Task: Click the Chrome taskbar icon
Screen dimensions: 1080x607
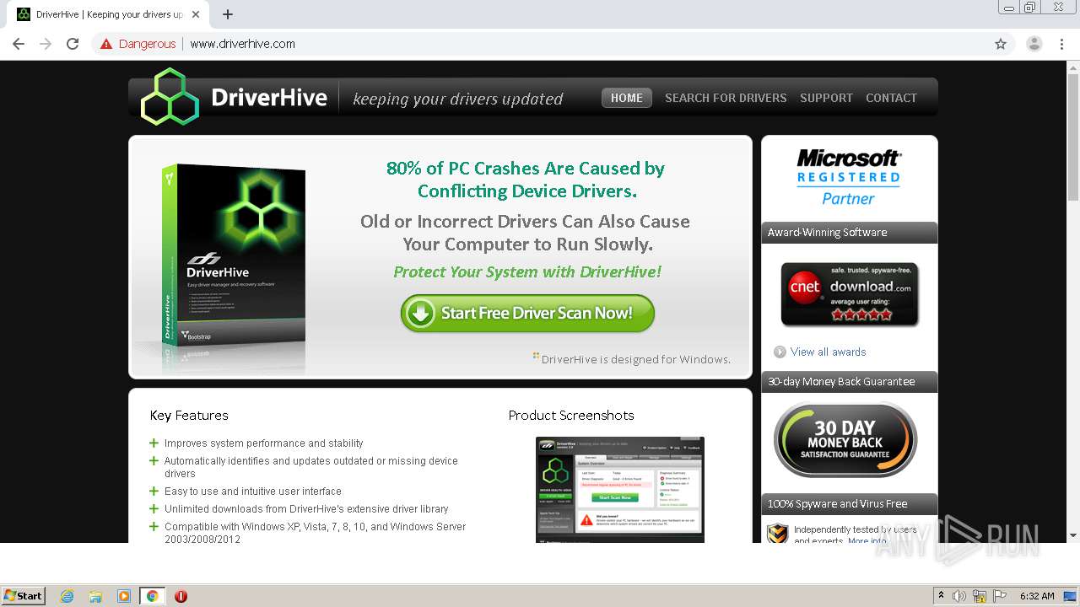Action: 153,596
